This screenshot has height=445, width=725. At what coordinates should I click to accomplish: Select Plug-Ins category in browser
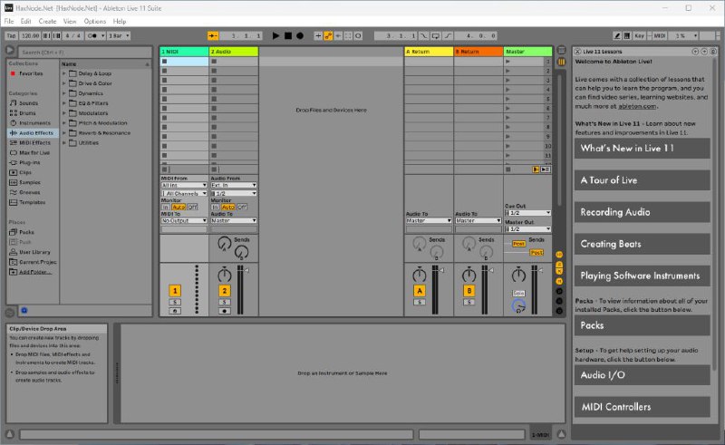(30, 163)
